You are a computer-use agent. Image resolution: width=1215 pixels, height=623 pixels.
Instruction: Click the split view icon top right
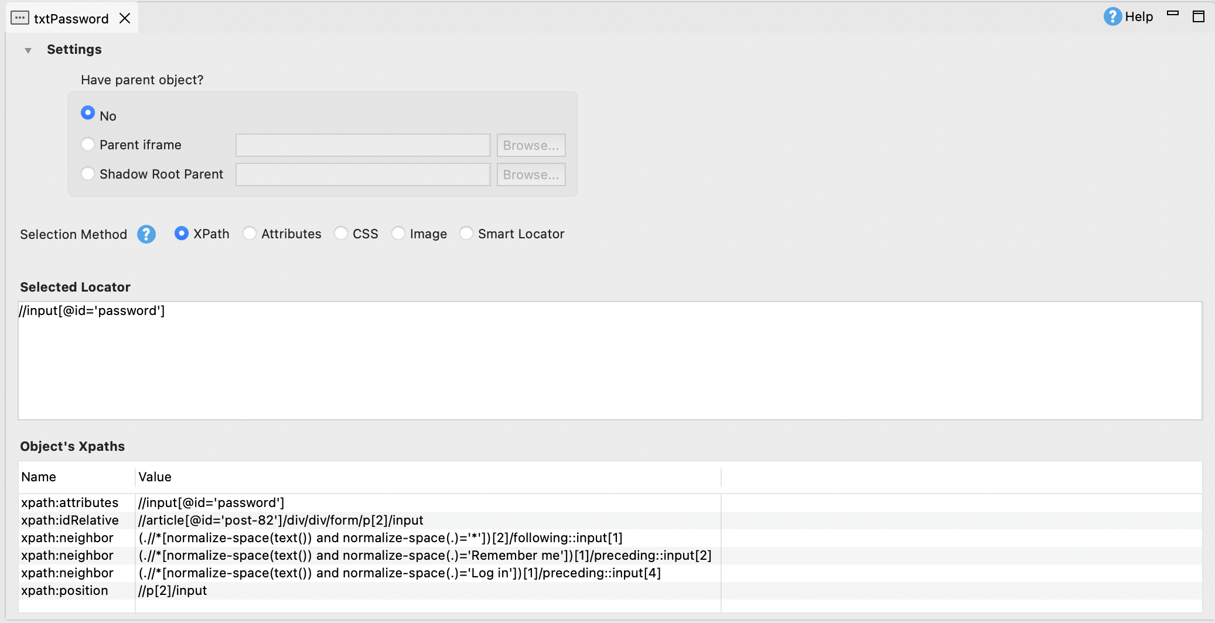(1199, 16)
